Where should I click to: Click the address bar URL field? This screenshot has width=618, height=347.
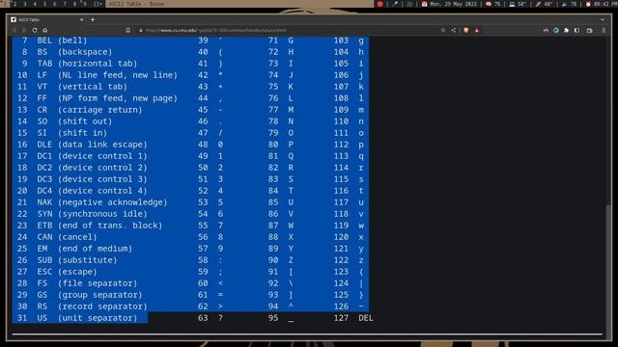(x=288, y=30)
